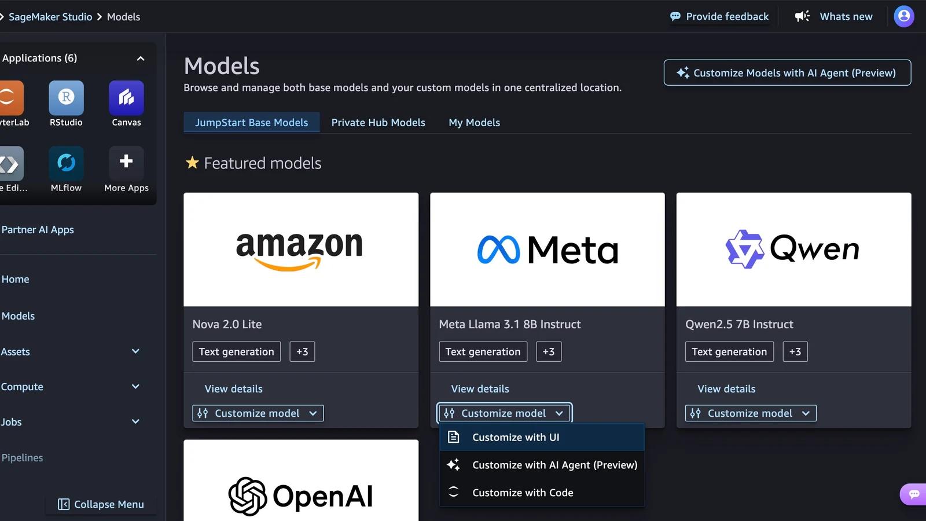The height and width of the screenshot is (521, 926).
Task: Click the user account avatar icon
Action: (x=904, y=16)
